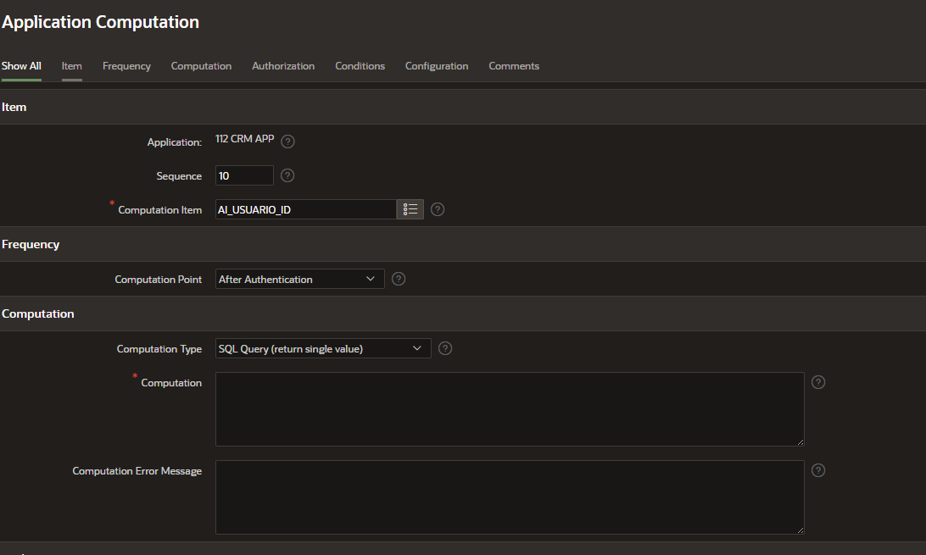Image resolution: width=926 pixels, height=555 pixels.
Task: Click help icon for Computation Point
Action: (x=399, y=279)
